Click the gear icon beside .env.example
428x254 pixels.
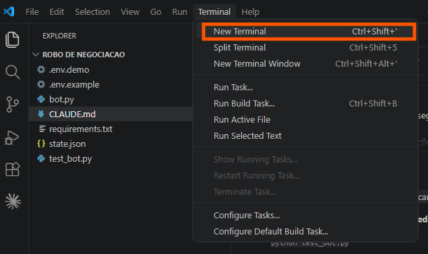click(x=41, y=84)
